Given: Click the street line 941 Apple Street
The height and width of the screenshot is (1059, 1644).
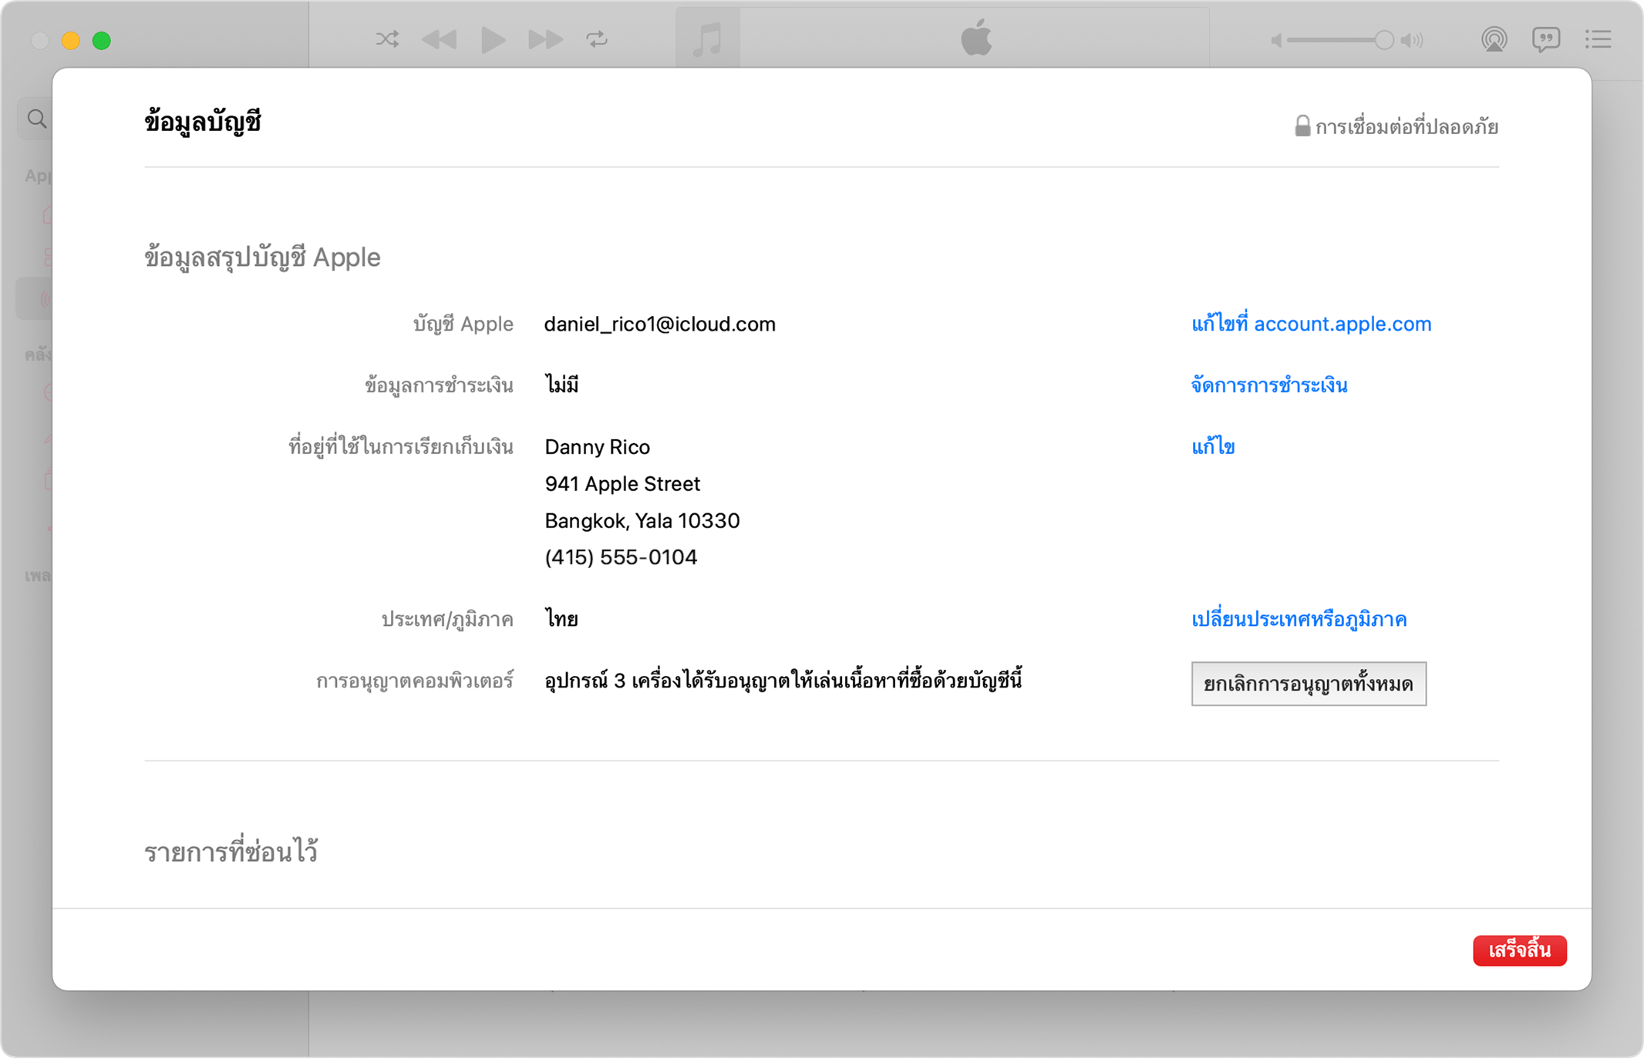Looking at the screenshot, I should 622,483.
